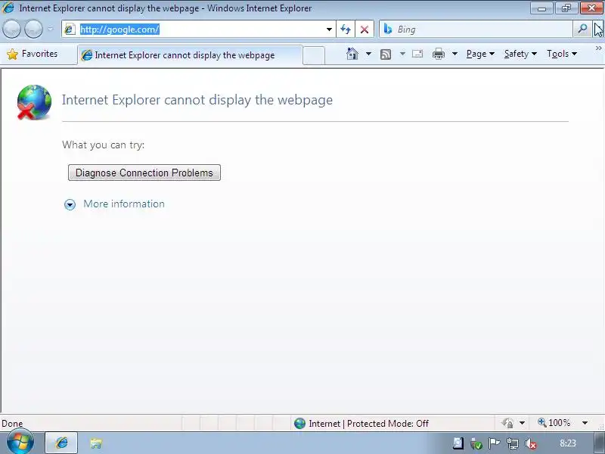Click the page icon in address bar
Screen dimensions: 605x454
click(x=70, y=30)
